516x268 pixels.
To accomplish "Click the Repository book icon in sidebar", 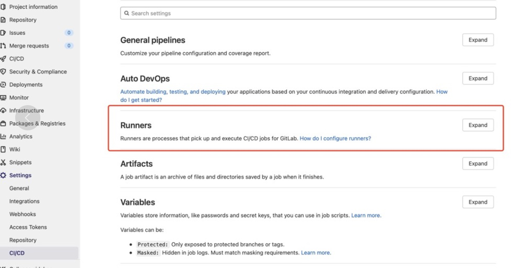I will coord(3,20).
